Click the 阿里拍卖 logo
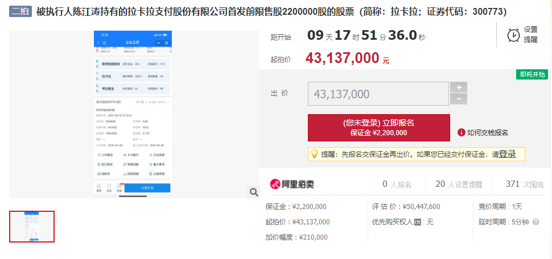552x259 pixels. (x=292, y=184)
